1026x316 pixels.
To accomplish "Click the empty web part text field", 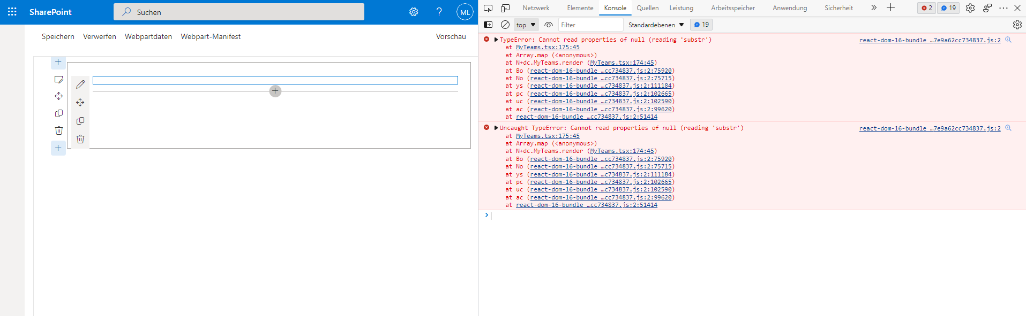I will (275, 80).
